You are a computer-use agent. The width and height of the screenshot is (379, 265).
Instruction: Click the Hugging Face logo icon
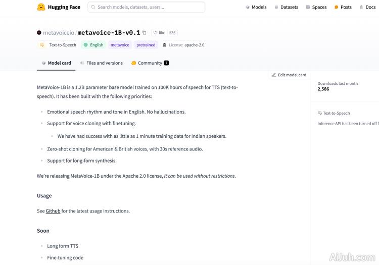coord(41,7)
